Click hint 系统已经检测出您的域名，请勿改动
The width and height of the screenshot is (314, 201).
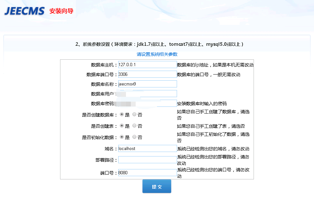pos(213,149)
